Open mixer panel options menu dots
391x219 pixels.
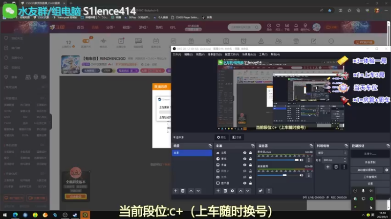pos(269,191)
